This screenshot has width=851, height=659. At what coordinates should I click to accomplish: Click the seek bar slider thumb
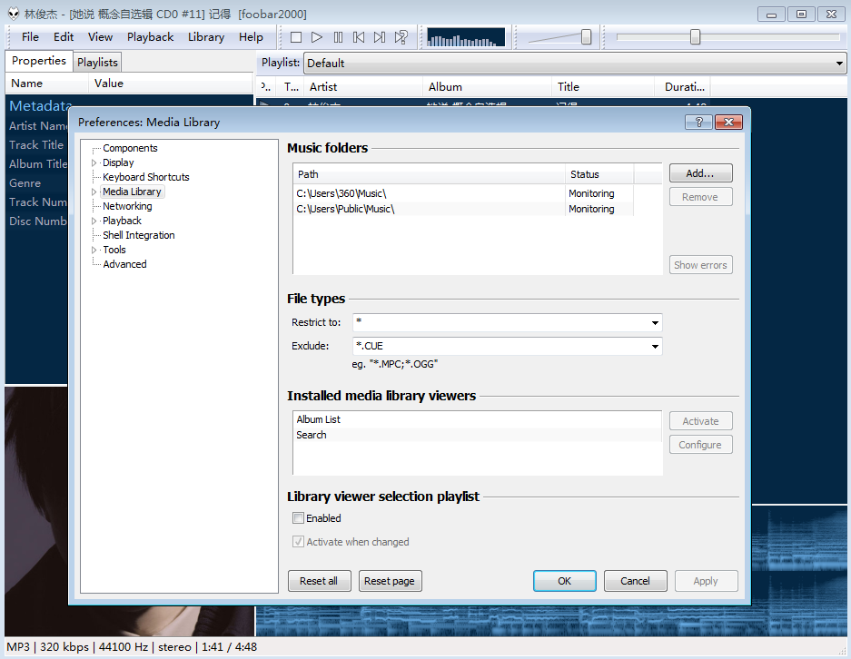(695, 37)
